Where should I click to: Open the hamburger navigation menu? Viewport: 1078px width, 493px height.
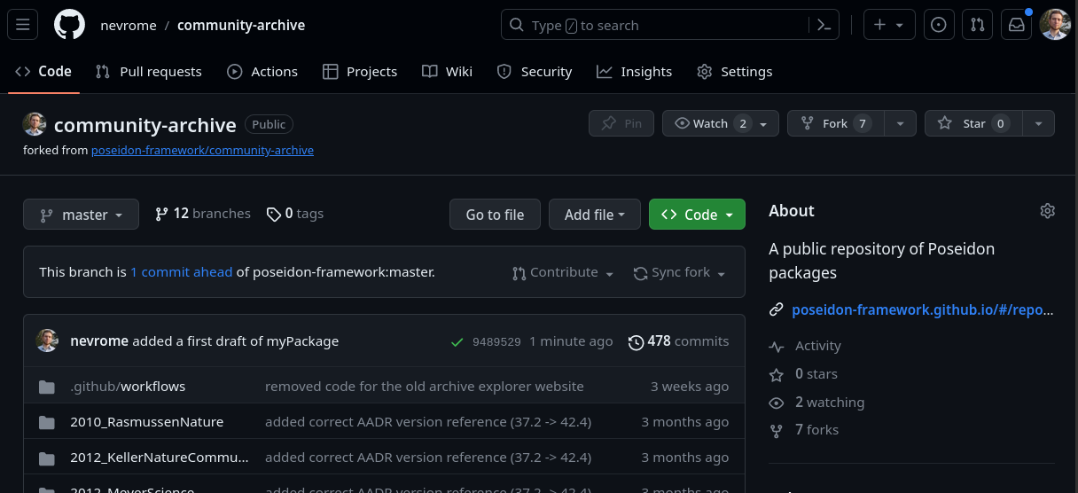point(23,25)
